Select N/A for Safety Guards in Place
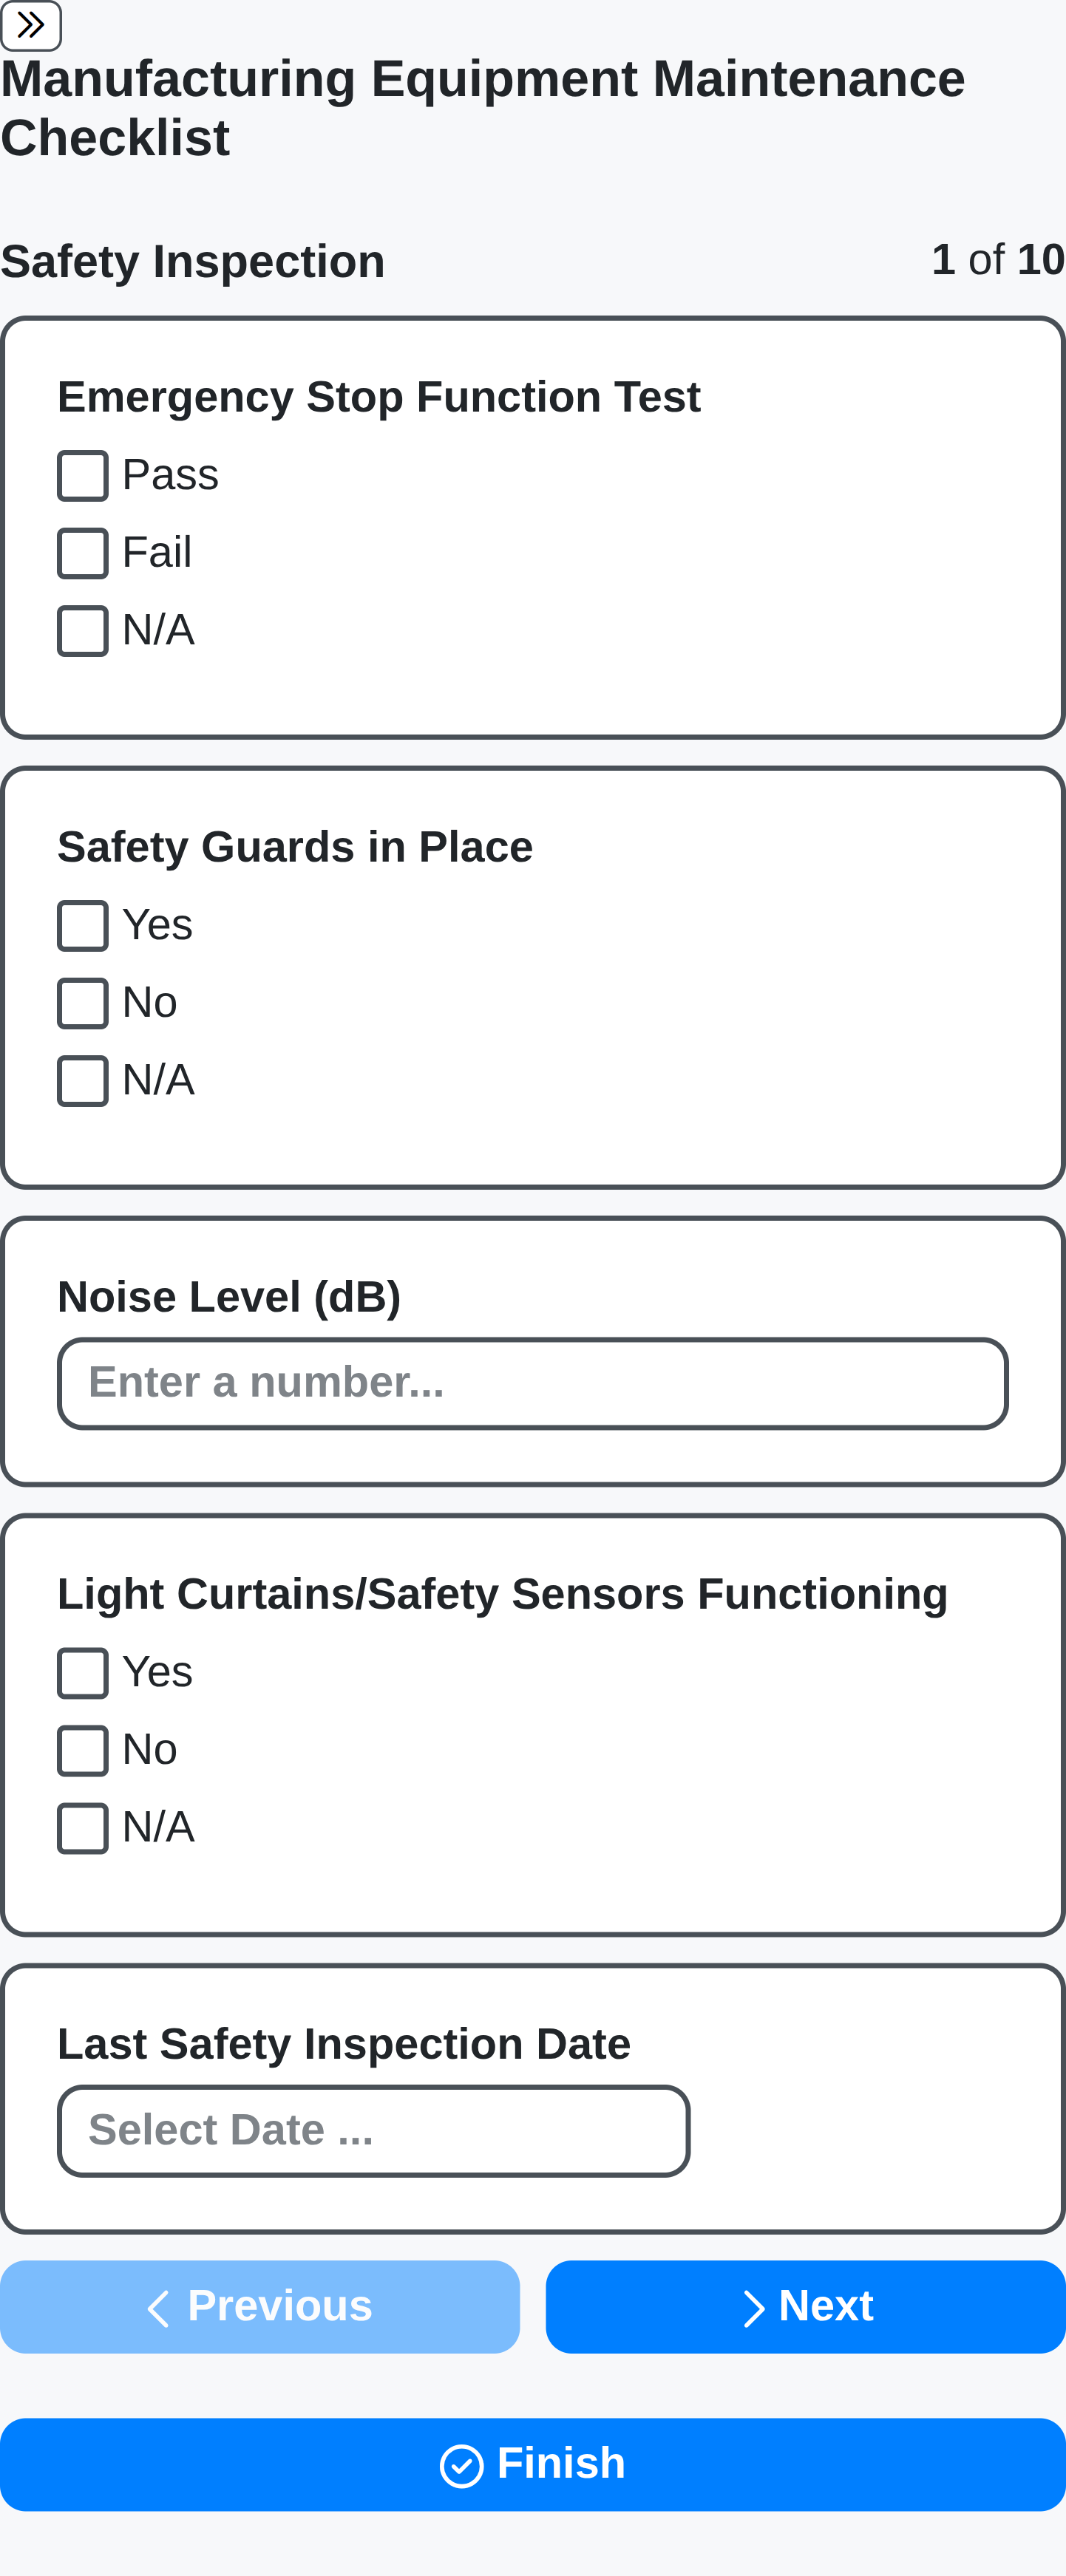 pos(83,1081)
